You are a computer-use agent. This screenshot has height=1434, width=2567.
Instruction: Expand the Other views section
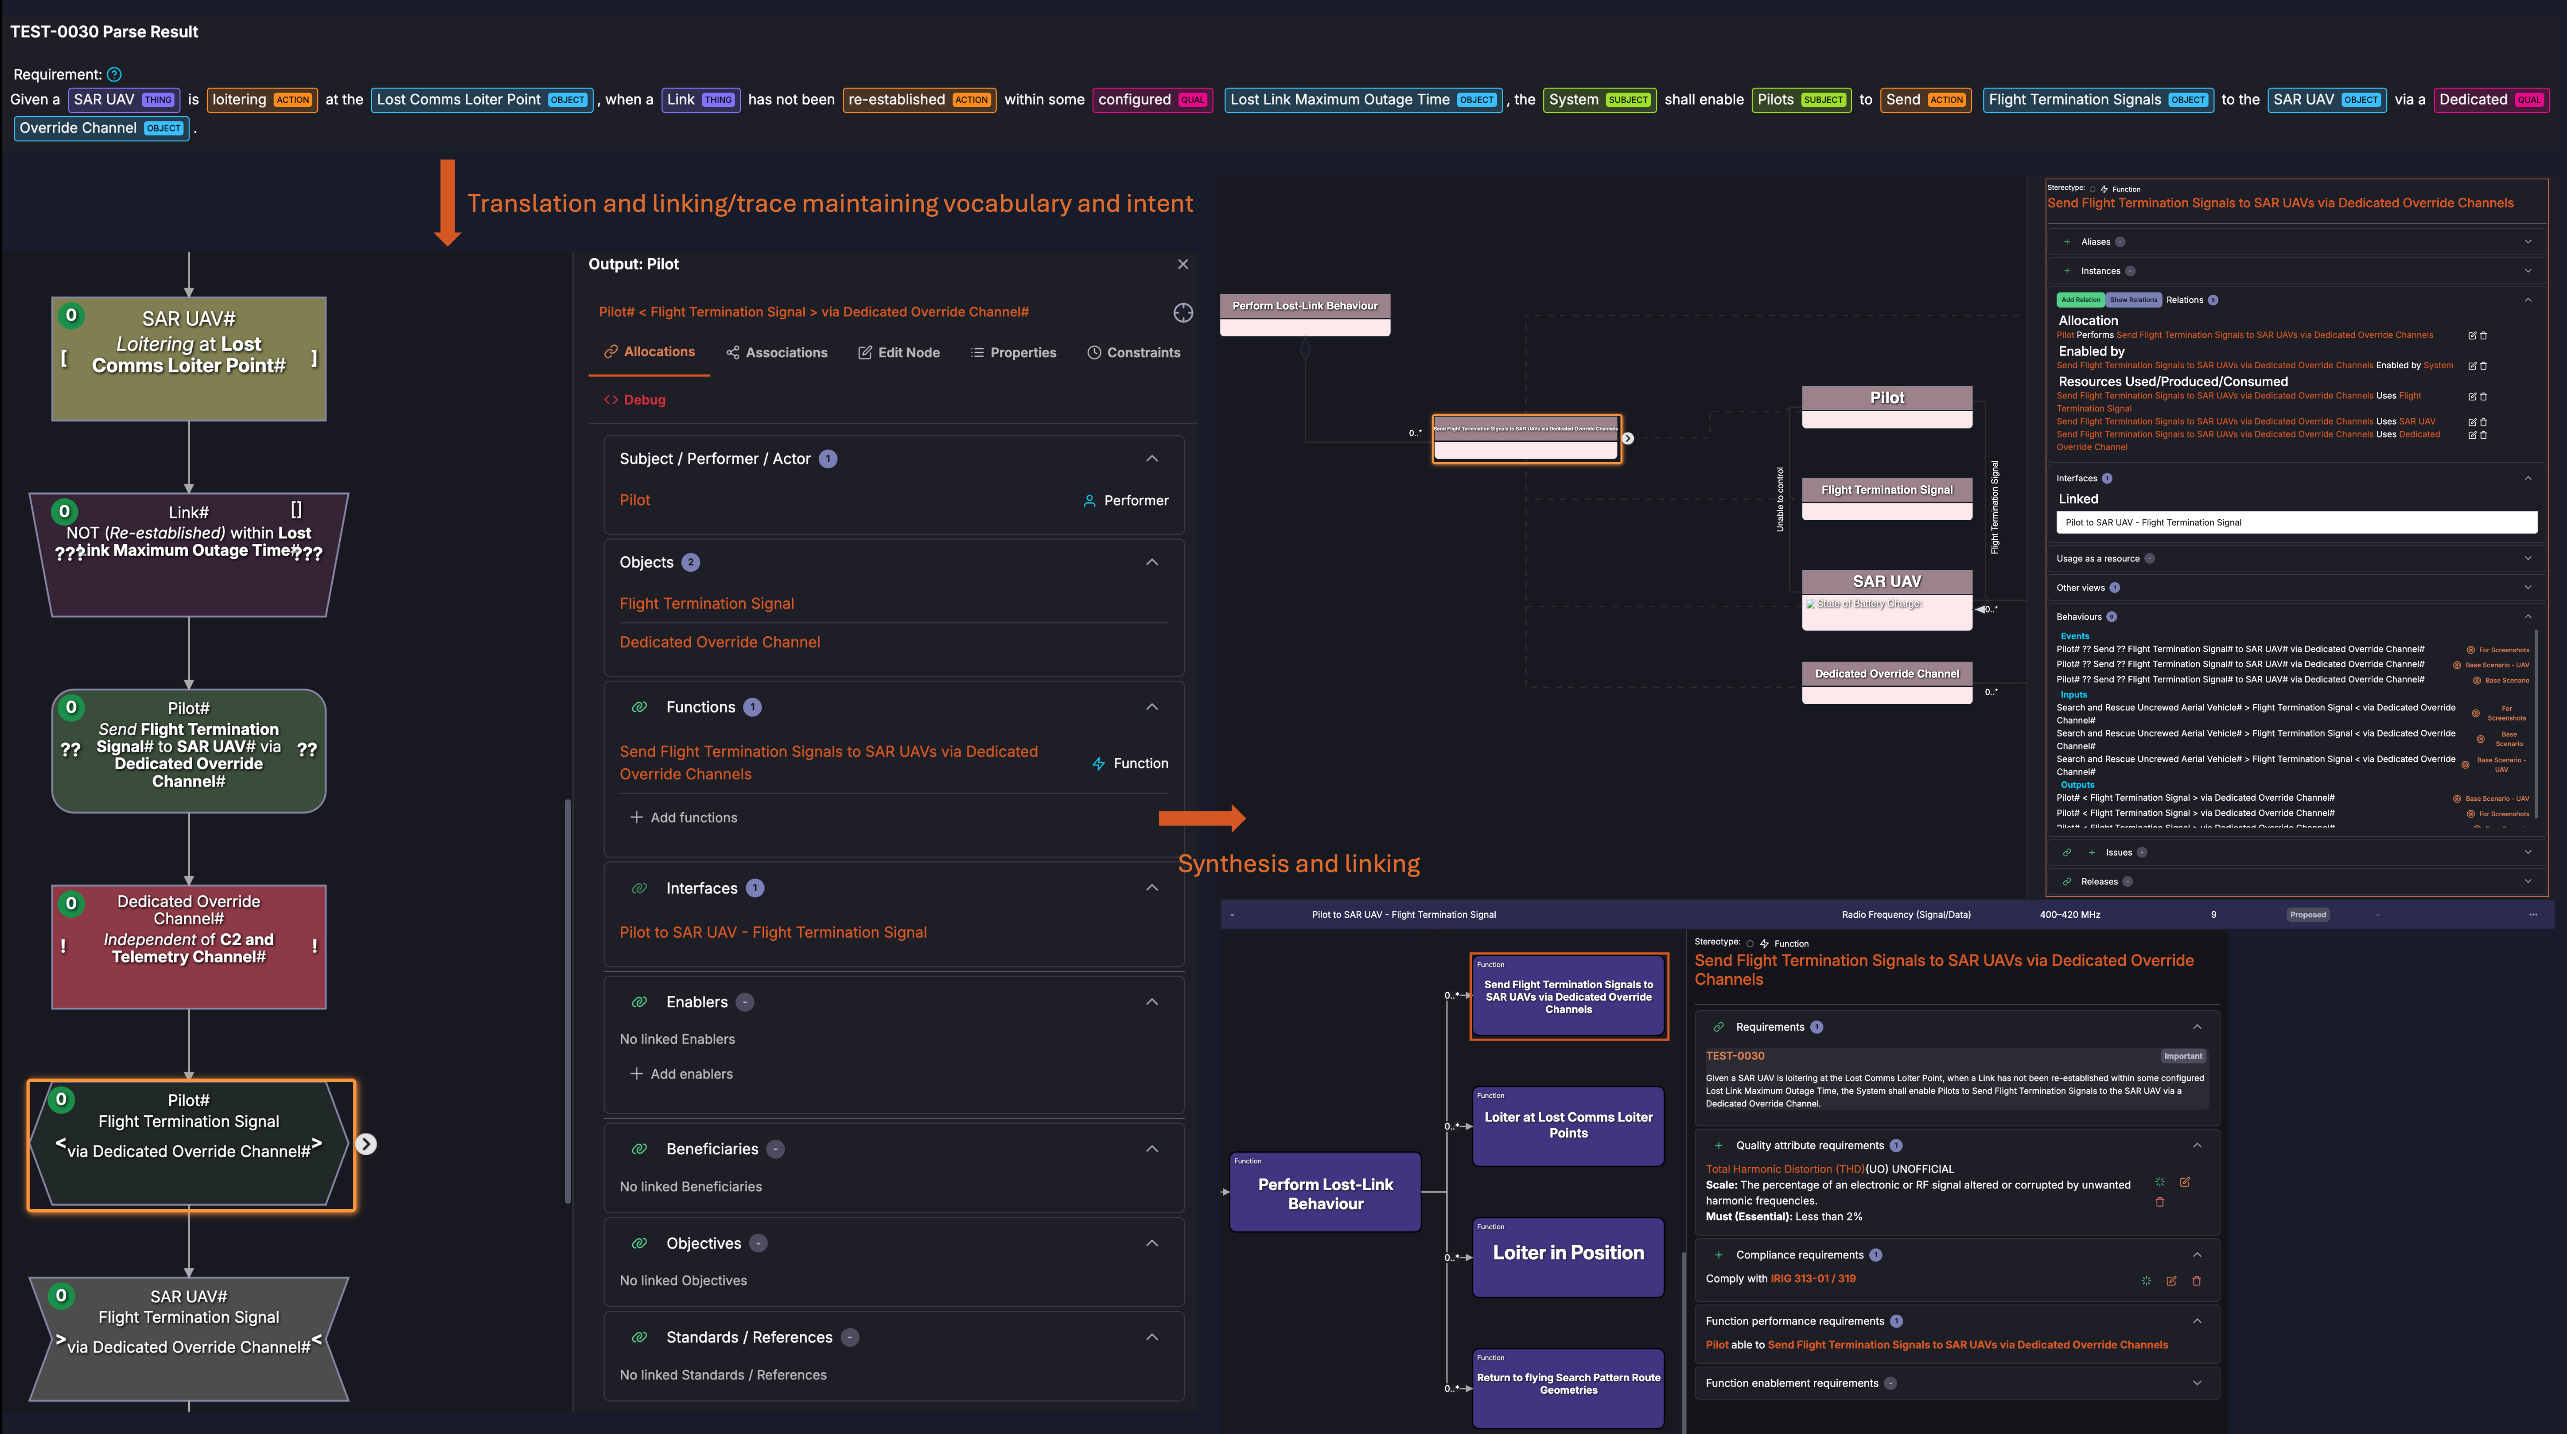tap(2528, 588)
